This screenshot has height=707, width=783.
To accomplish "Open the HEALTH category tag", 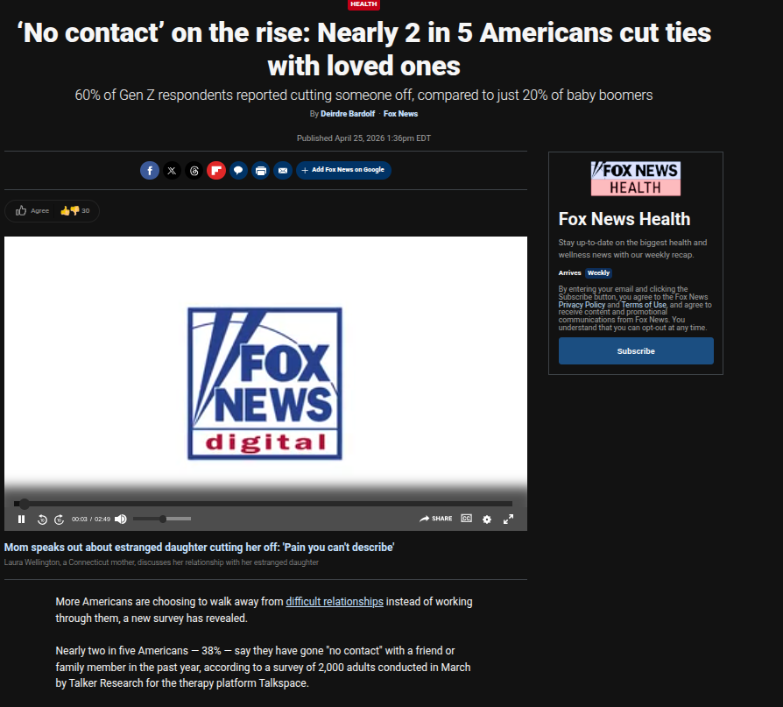I will [x=363, y=4].
